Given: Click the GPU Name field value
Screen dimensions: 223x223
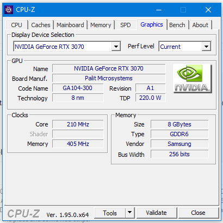Looking at the screenshot, I should click(109, 68).
